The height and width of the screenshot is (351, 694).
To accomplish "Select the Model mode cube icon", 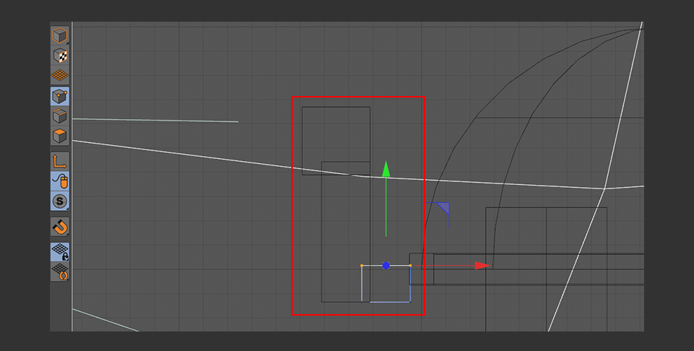I will [x=60, y=35].
